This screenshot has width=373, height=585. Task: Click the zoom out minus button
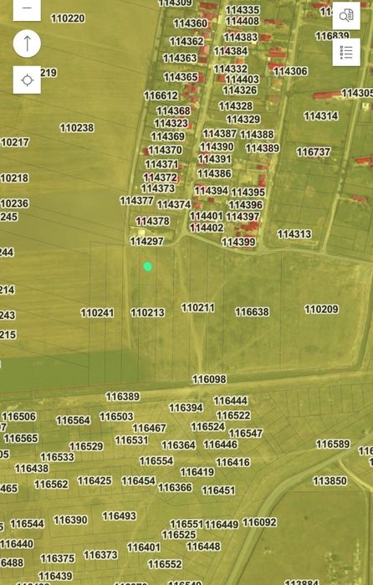[27, 8]
